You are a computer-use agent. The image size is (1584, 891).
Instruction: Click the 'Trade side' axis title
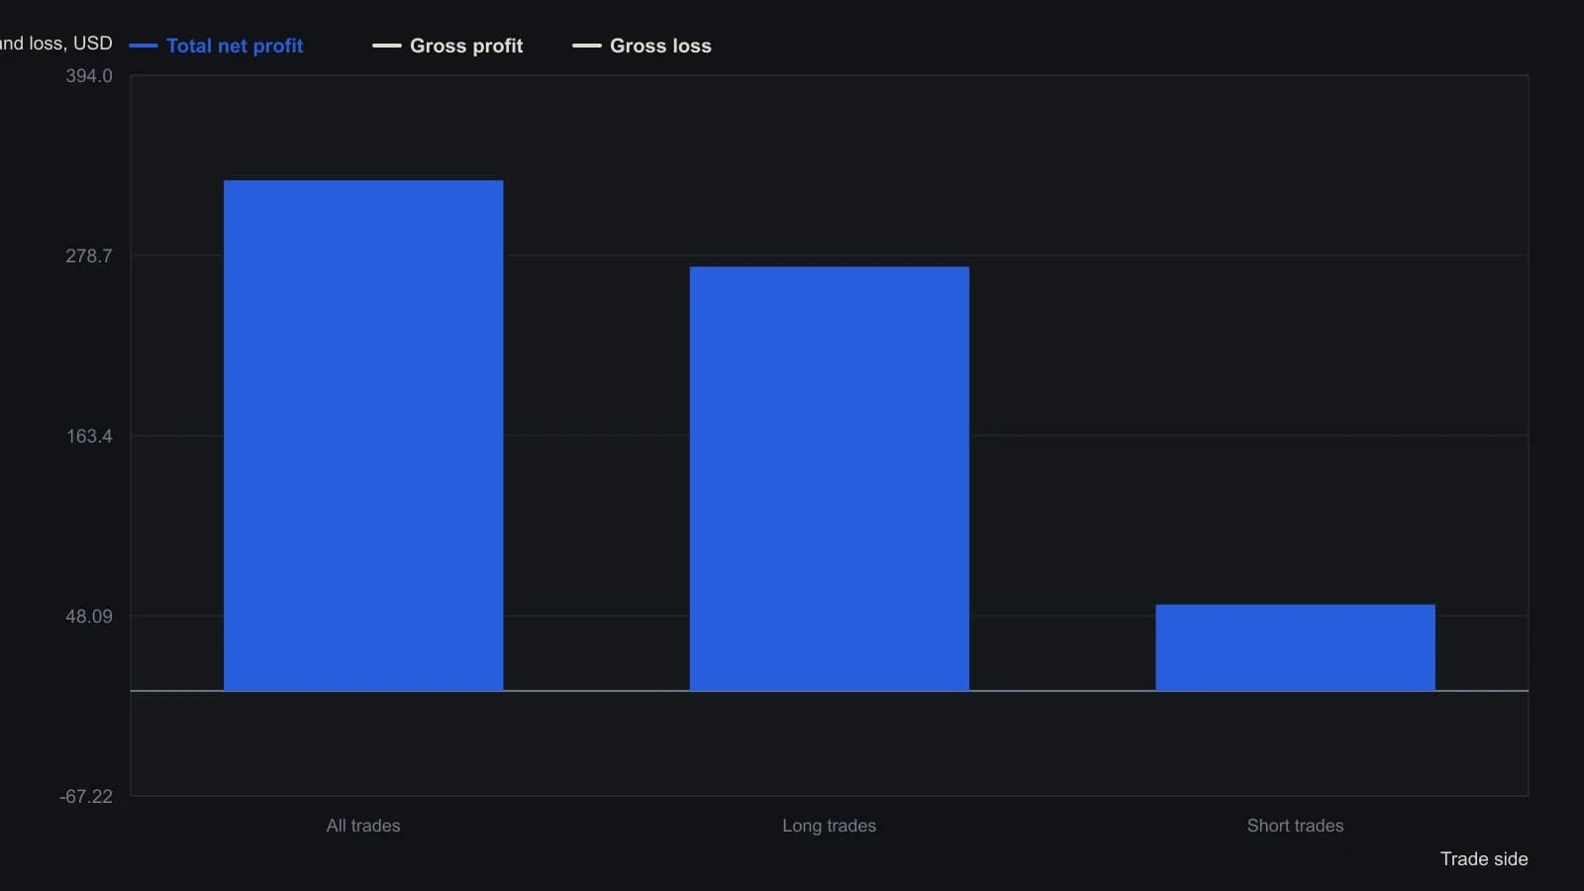point(1484,859)
